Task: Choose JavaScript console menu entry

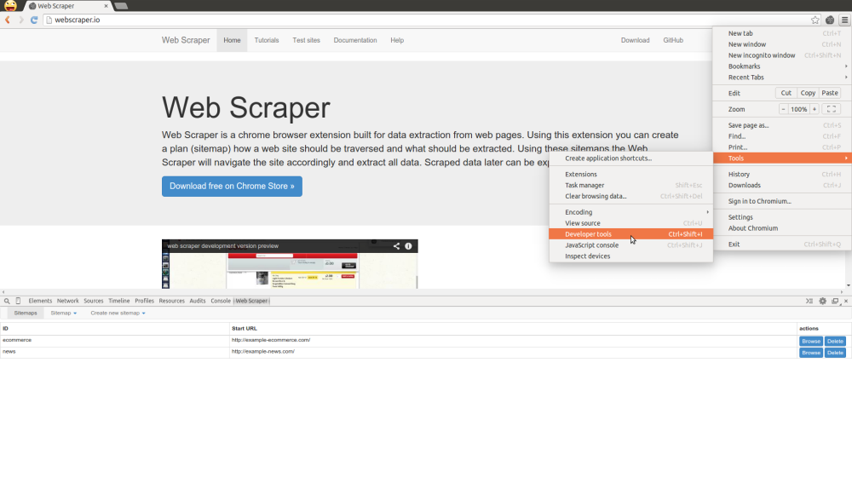Action: 630,245
